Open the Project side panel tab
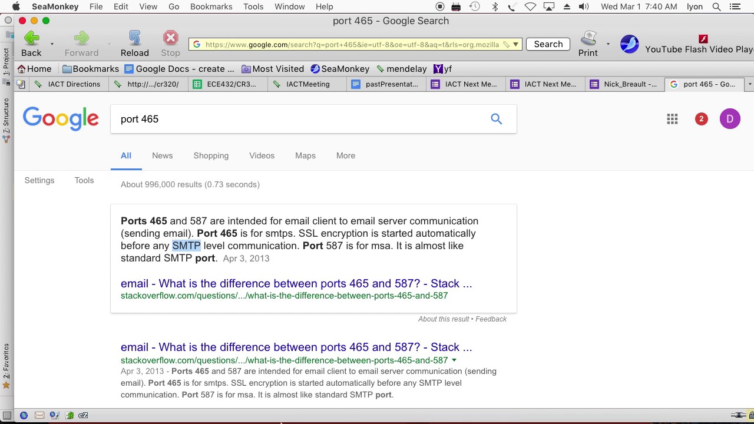 point(6,66)
